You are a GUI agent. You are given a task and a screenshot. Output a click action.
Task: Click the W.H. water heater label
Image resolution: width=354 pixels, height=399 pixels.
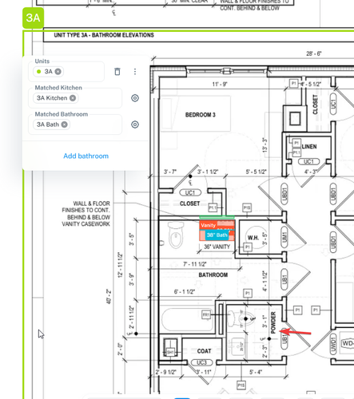pyautogui.click(x=253, y=238)
